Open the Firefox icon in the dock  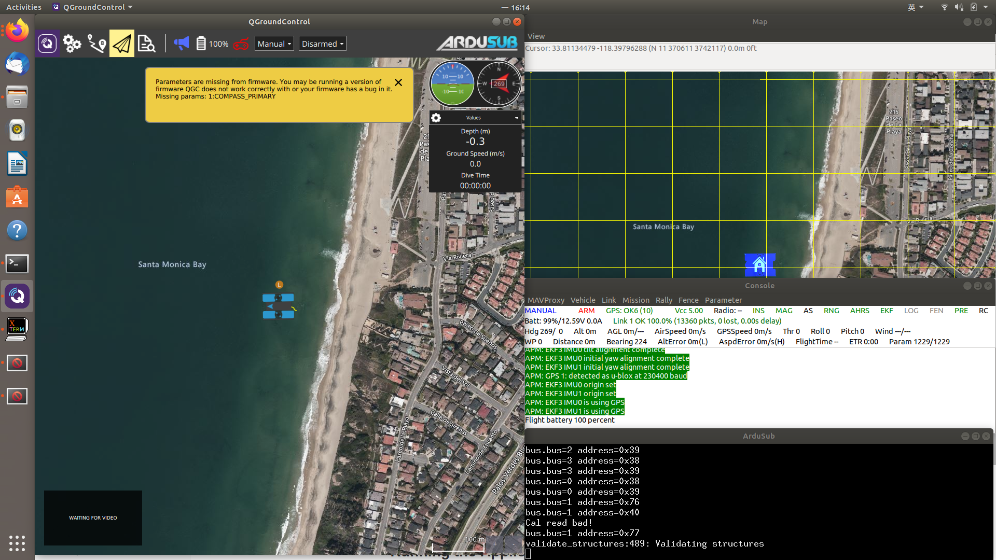(17, 31)
